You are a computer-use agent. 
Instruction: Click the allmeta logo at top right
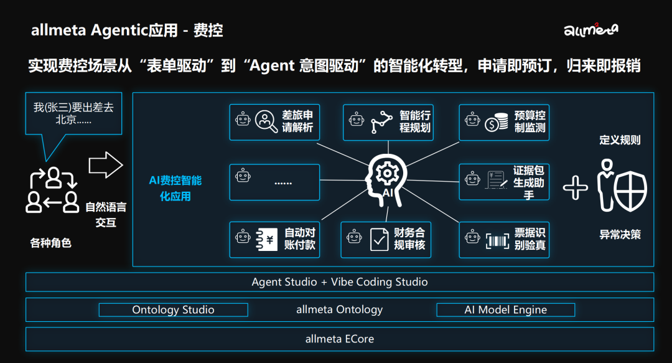tap(591, 30)
